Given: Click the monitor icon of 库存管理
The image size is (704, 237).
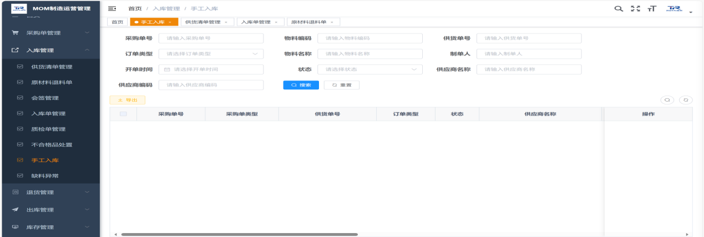Looking at the screenshot, I should tap(16, 227).
